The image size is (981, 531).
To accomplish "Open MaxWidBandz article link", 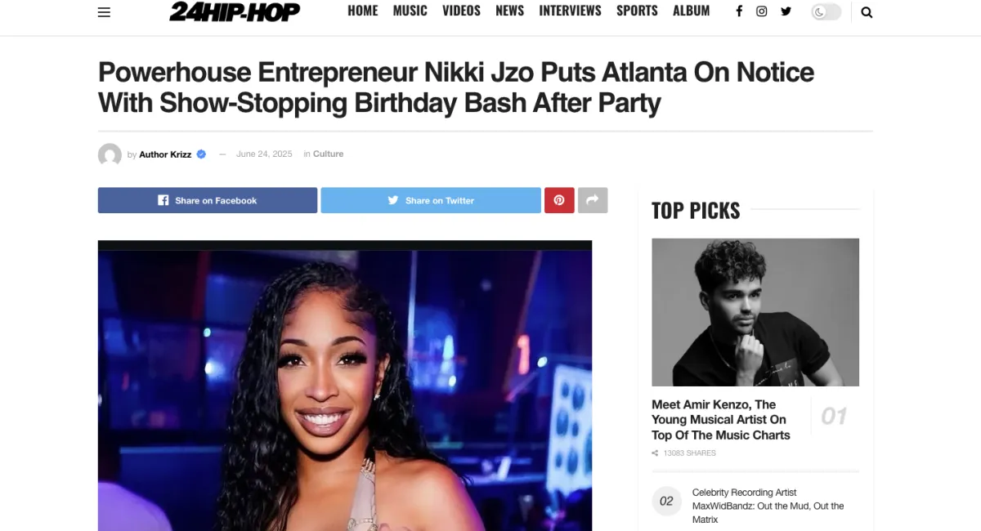I will 768,506.
